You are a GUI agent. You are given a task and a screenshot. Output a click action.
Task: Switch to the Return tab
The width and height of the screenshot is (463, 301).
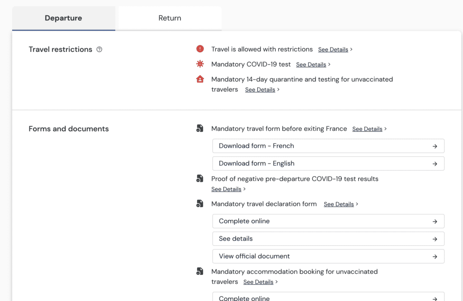point(170,19)
